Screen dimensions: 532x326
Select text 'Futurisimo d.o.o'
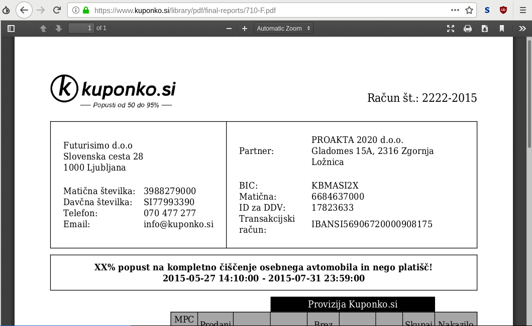coord(98,145)
